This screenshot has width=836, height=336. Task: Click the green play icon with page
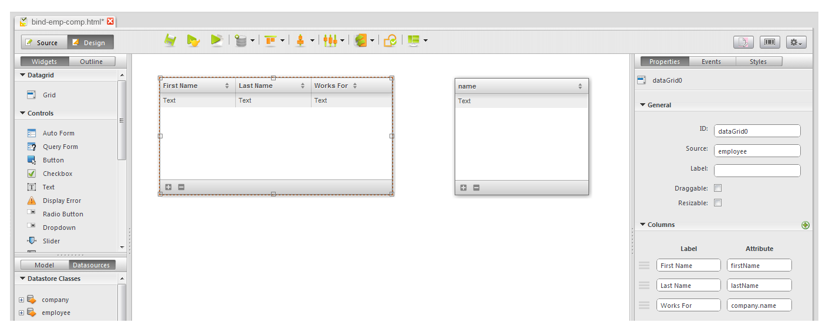(216, 40)
